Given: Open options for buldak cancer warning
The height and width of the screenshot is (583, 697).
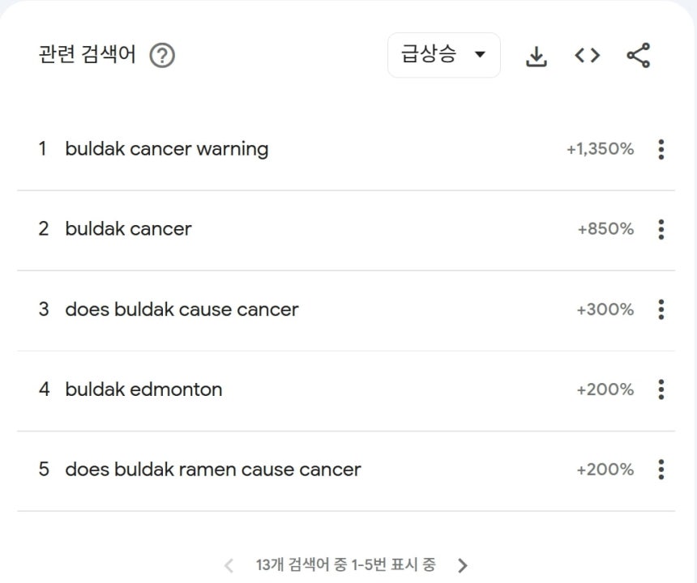Looking at the screenshot, I should pyautogui.click(x=661, y=149).
